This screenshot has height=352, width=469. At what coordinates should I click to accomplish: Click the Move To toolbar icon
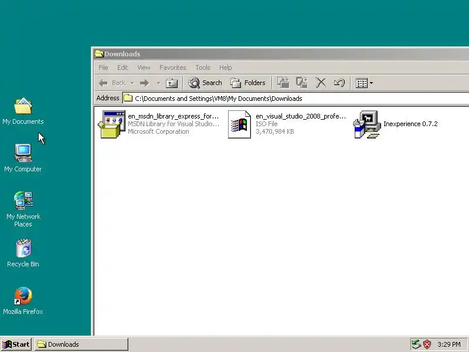pyautogui.click(x=283, y=83)
